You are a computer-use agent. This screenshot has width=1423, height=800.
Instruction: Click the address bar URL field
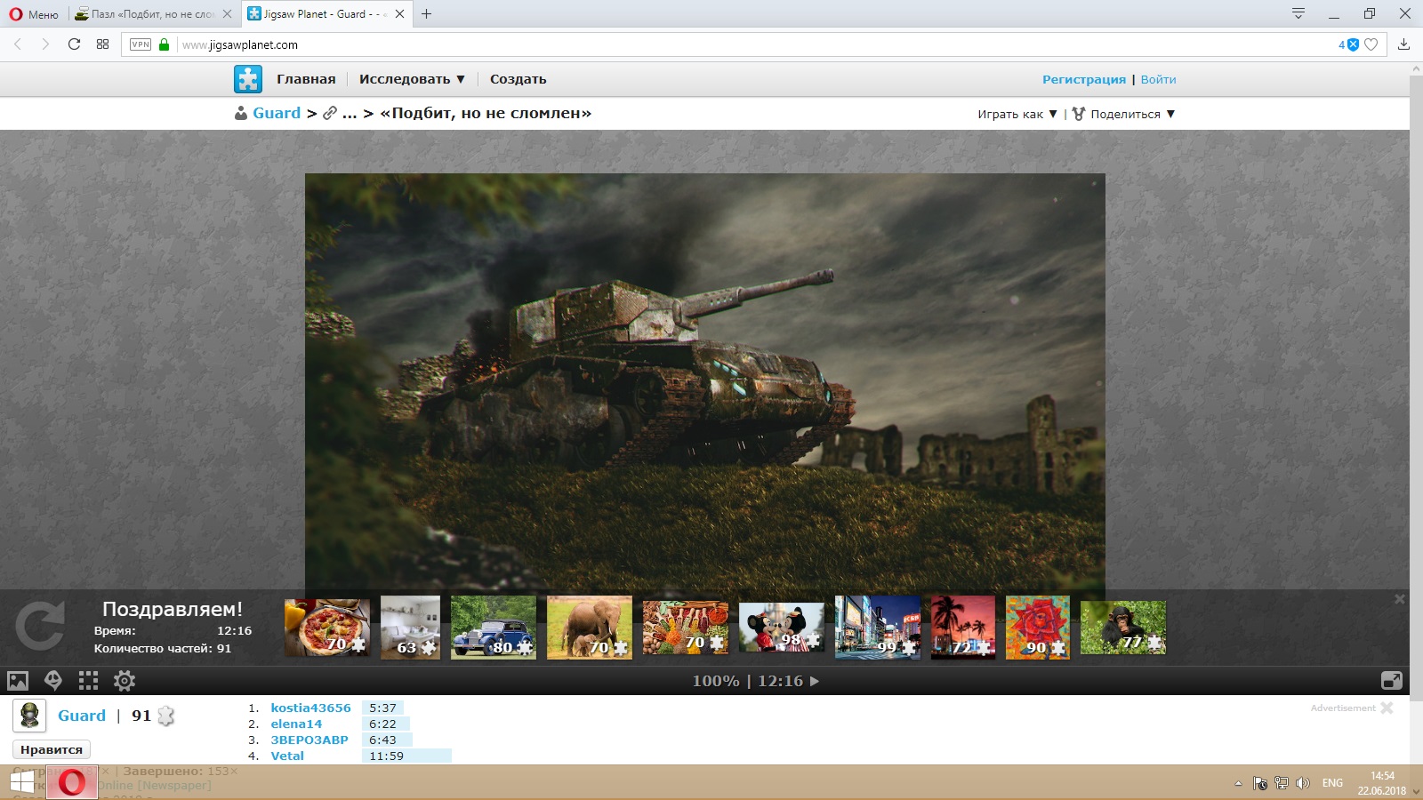(x=756, y=44)
